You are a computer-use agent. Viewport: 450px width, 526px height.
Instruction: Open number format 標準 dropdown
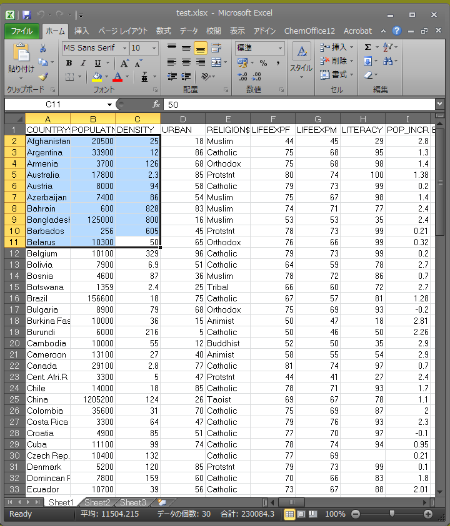280,48
